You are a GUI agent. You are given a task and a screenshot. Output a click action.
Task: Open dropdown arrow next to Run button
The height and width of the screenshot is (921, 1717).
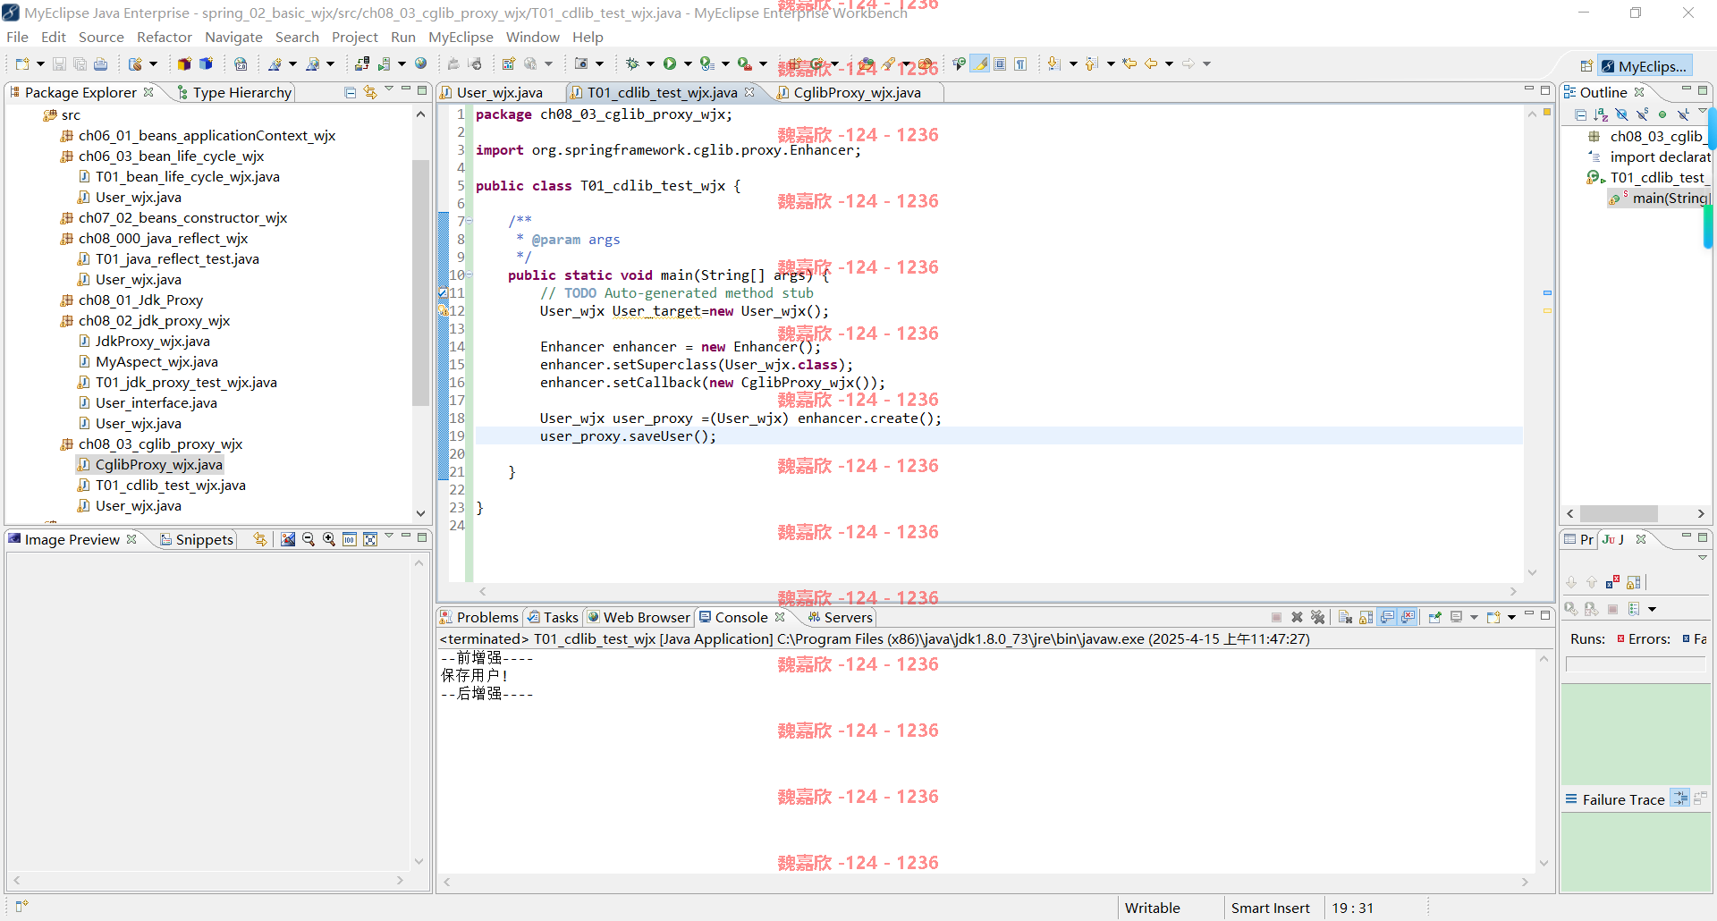pyautogui.click(x=688, y=63)
